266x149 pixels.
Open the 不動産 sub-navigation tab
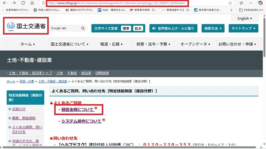(x=72, y=73)
